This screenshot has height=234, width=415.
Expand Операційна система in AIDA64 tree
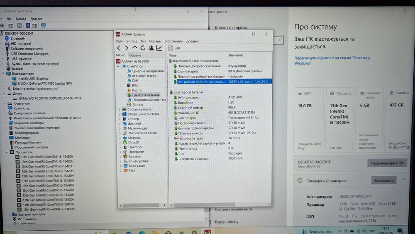coord(120,114)
